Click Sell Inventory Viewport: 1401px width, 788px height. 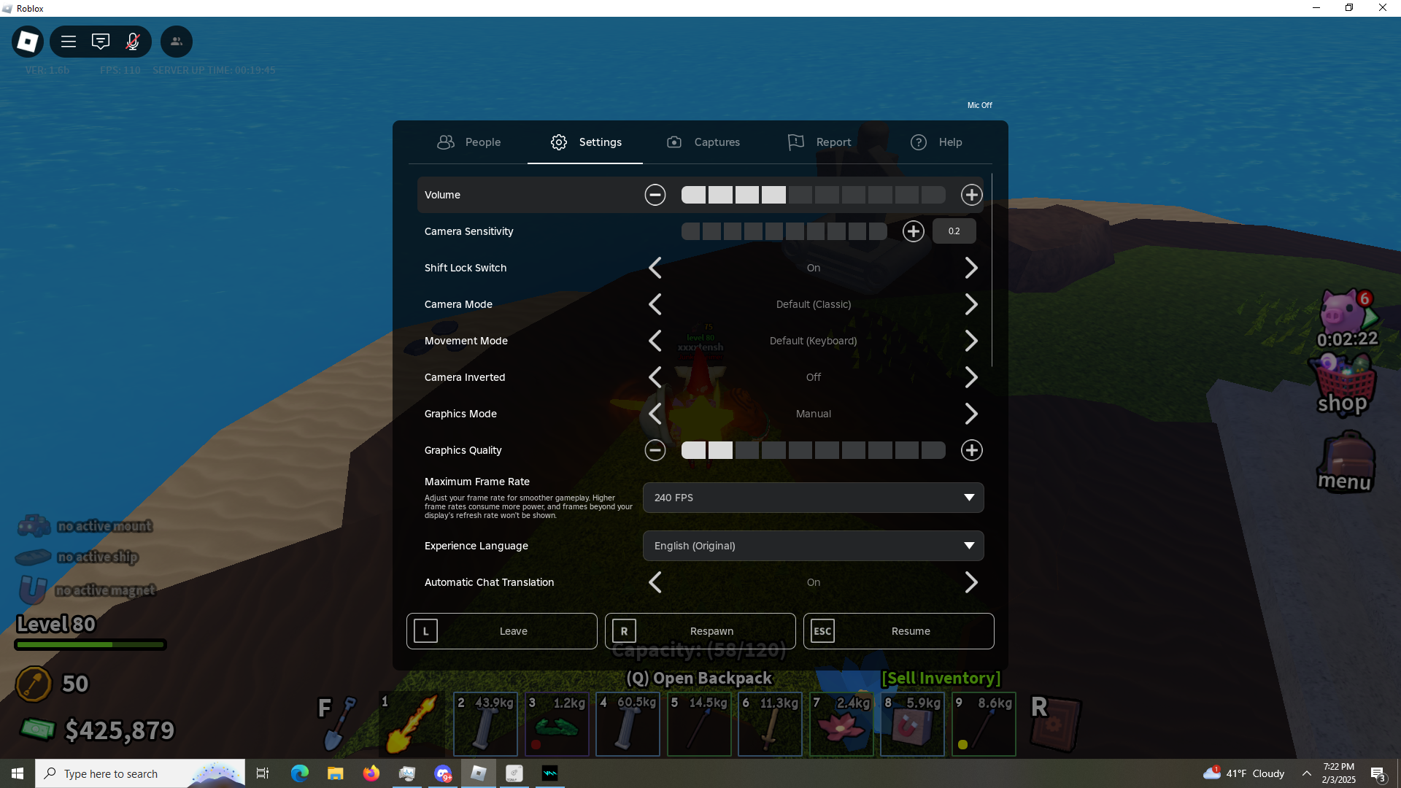(x=941, y=679)
